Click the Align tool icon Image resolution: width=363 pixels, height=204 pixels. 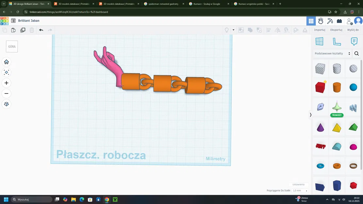[269, 30]
